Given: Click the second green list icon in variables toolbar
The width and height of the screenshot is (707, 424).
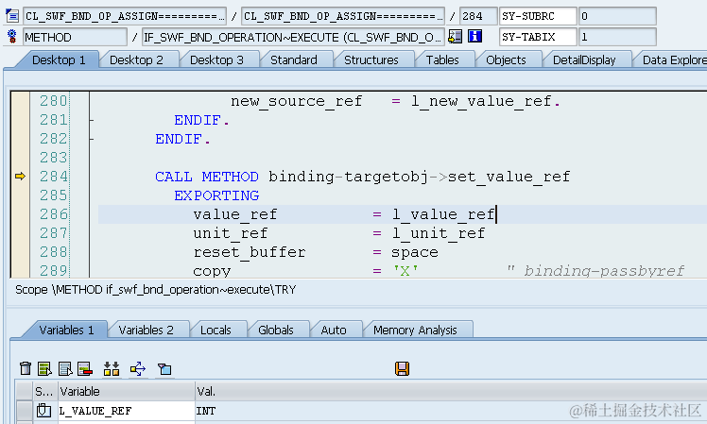Looking at the screenshot, I should [44, 368].
